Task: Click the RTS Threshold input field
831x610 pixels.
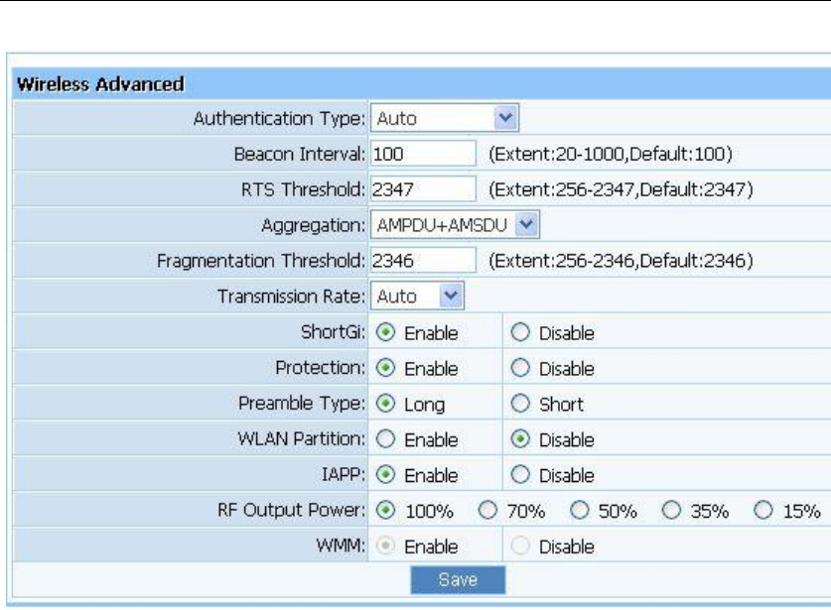Action: [423, 189]
